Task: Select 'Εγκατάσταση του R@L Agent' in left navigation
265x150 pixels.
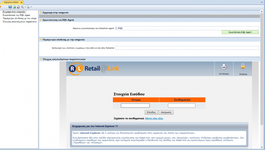Action: click(16, 15)
